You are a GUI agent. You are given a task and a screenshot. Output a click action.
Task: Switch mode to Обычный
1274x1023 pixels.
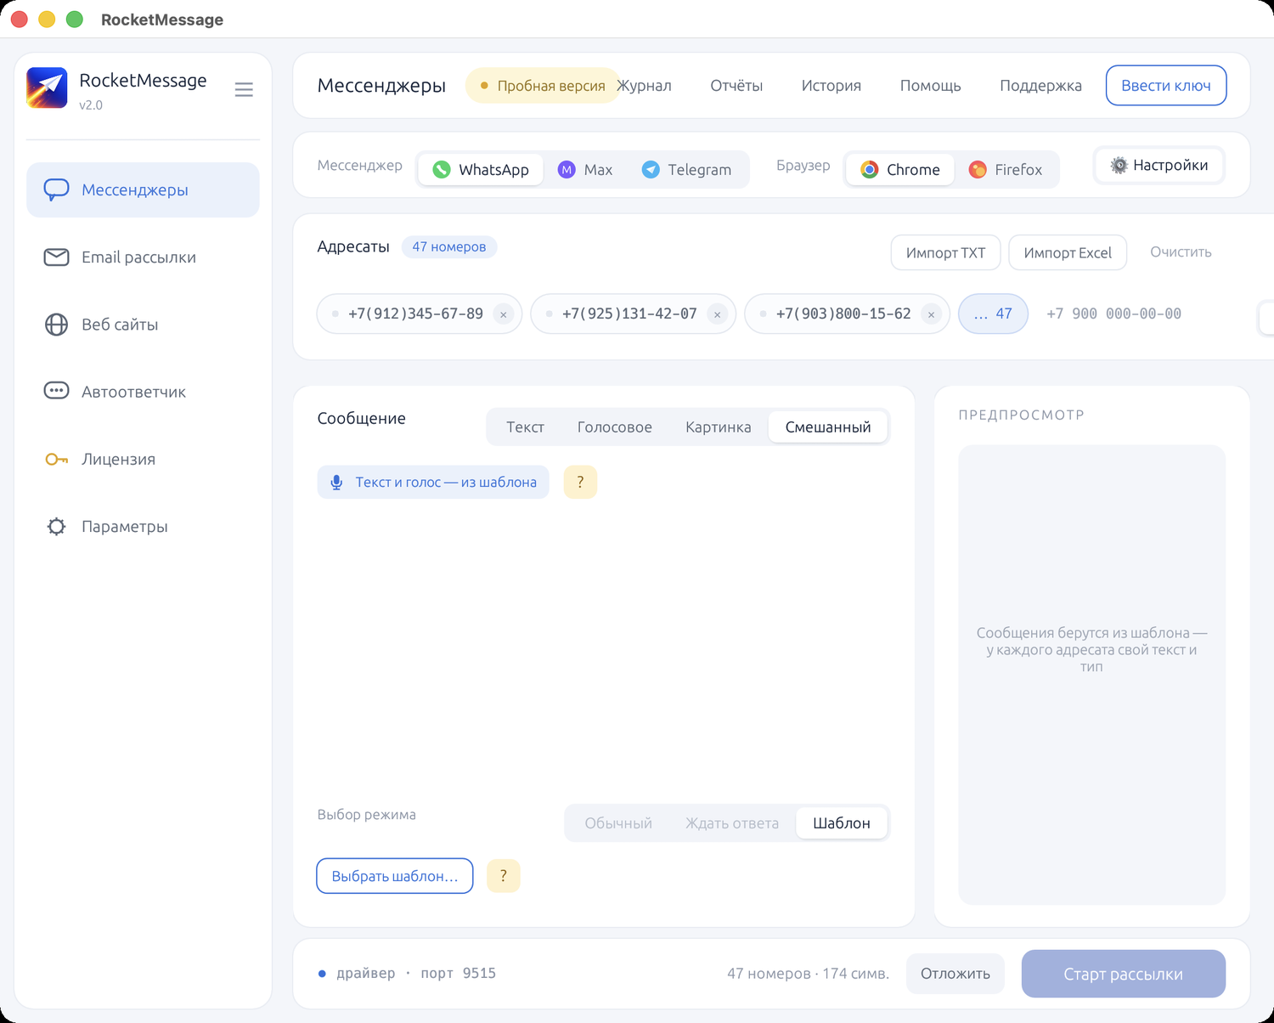point(618,822)
